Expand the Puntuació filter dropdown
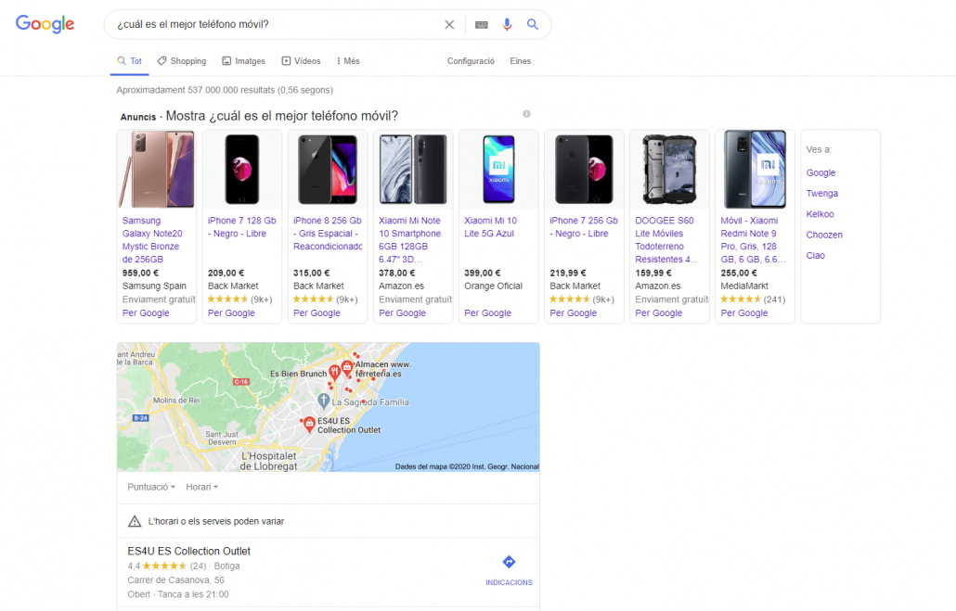This screenshot has width=956, height=611. click(x=151, y=487)
